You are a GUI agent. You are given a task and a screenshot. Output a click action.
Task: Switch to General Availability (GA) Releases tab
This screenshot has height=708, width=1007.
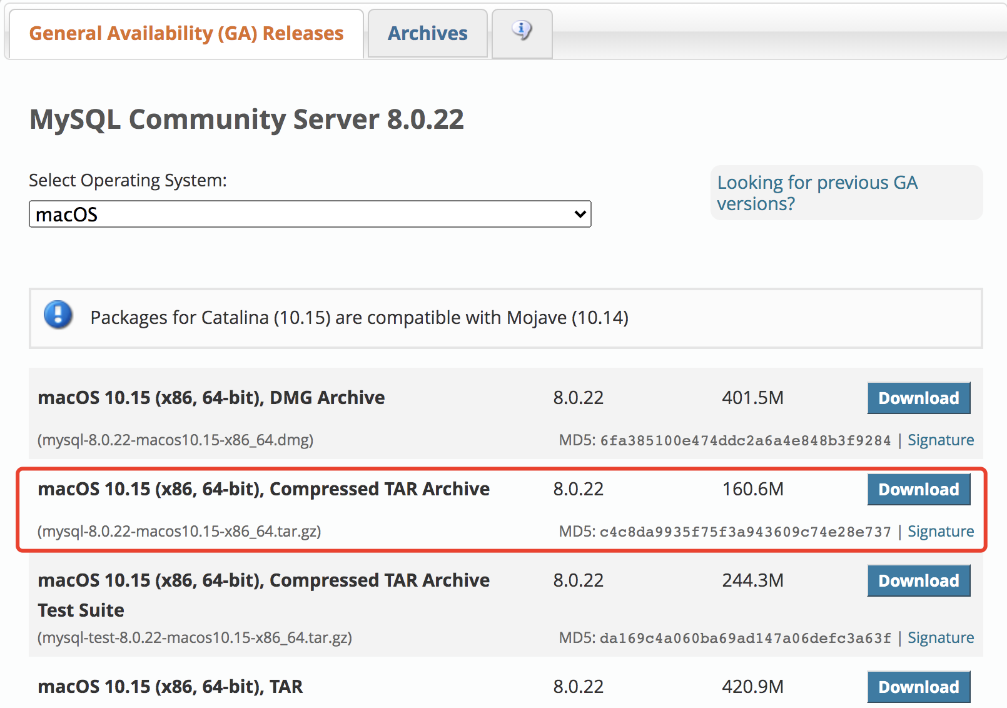(186, 34)
